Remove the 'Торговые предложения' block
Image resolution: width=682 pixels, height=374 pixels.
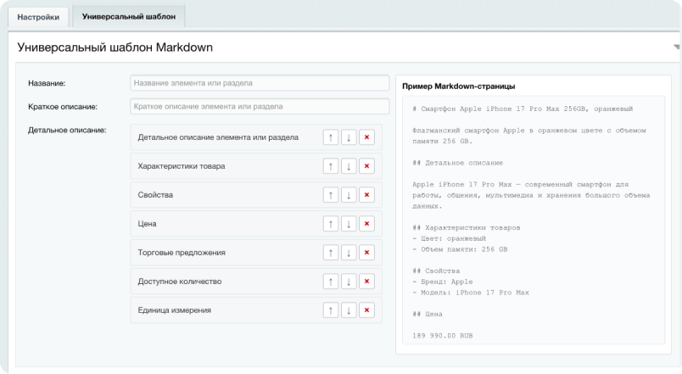[366, 253]
